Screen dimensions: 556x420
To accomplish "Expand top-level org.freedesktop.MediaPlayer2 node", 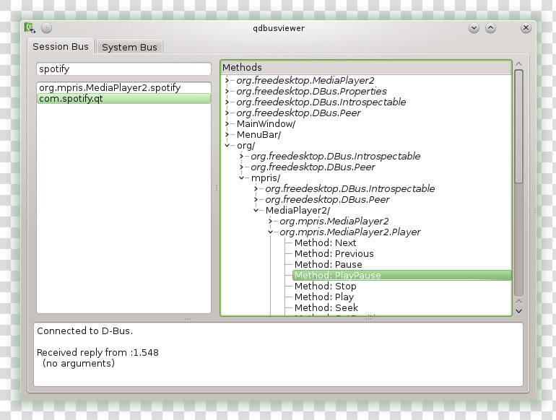I will click(x=227, y=80).
